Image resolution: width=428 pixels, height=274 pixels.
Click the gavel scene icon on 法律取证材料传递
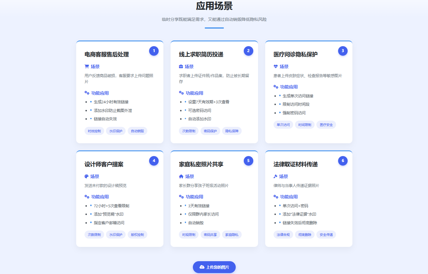click(x=276, y=176)
